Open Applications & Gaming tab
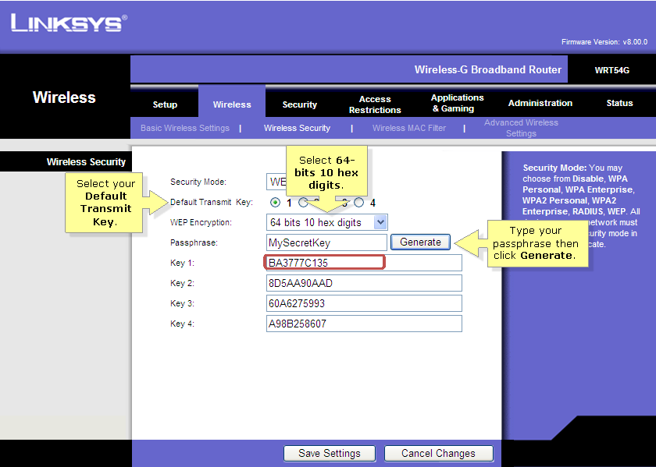Viewport: 656px width, 467px height. coord(458,103)
